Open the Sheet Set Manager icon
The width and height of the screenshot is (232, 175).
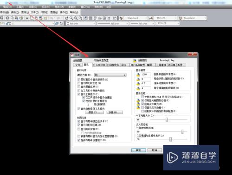tap(100, 18)
